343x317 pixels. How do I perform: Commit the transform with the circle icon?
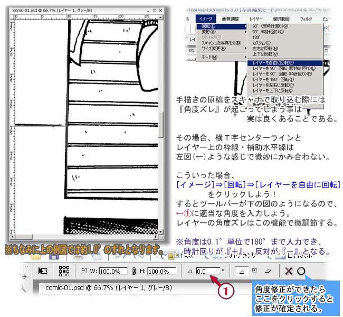click(x=301, y=271)
